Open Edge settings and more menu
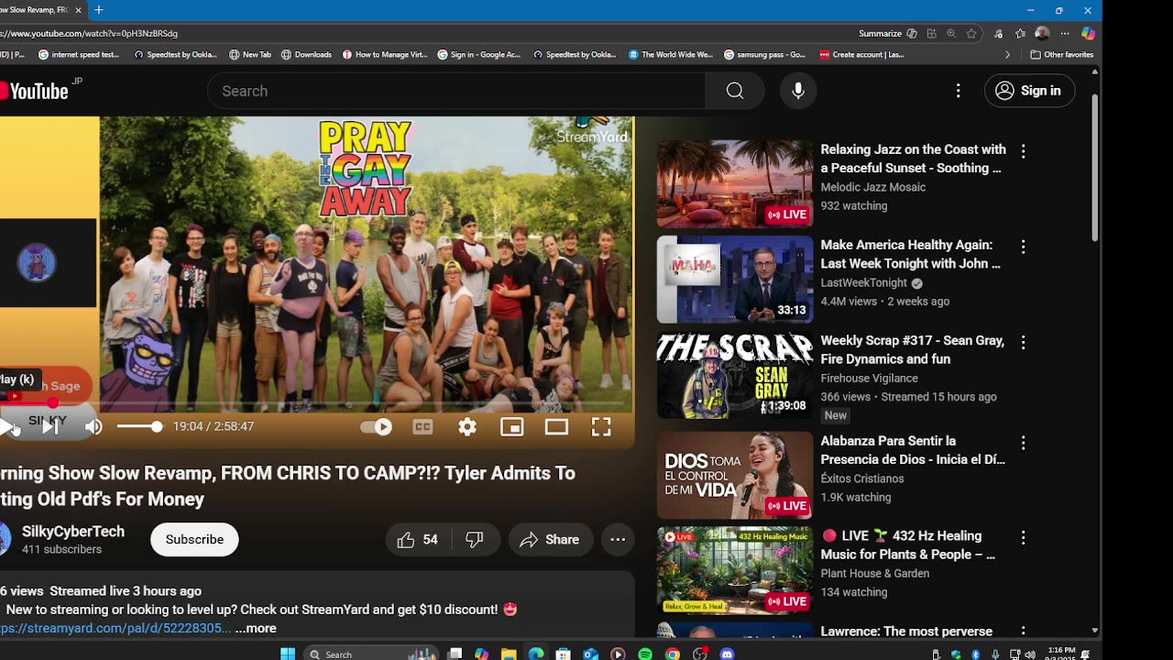The image size is (1173, 660). tap(1065, 34)
